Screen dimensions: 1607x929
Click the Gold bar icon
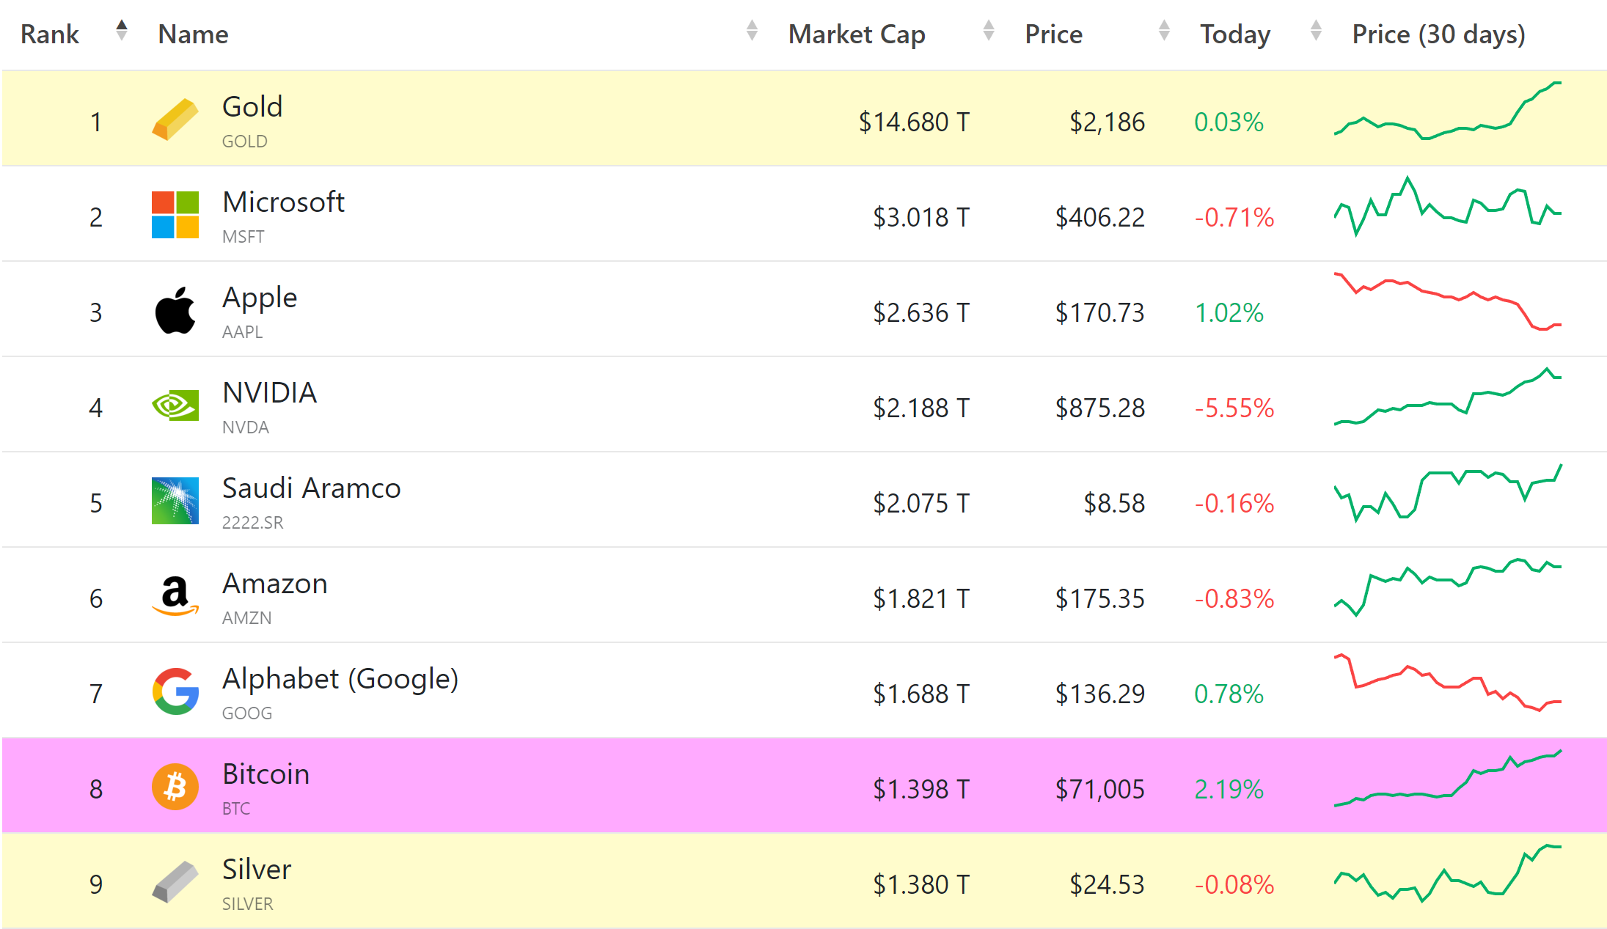tap(175, 120)
